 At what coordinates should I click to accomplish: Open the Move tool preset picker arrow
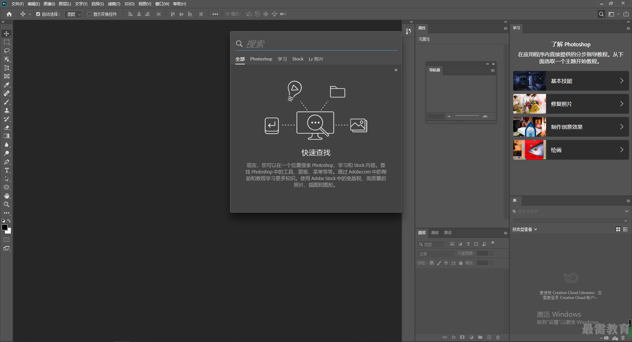pos(30,14)
